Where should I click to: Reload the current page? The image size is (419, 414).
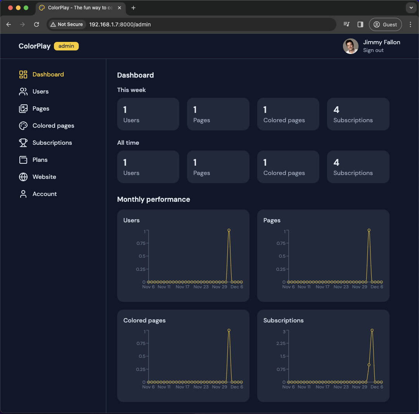coord(36,24)
